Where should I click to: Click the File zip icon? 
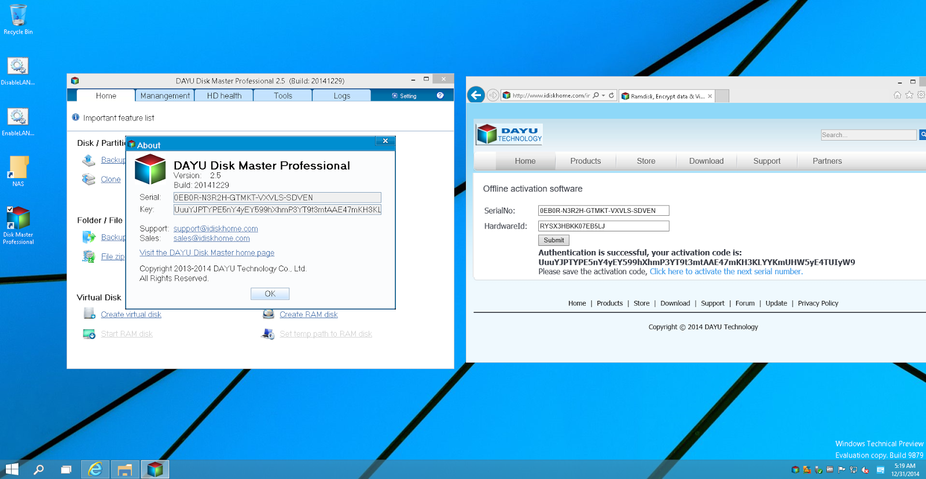click(89, 256)
